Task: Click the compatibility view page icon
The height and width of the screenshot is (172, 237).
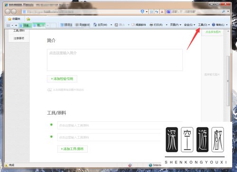Action: click(151, 12)
